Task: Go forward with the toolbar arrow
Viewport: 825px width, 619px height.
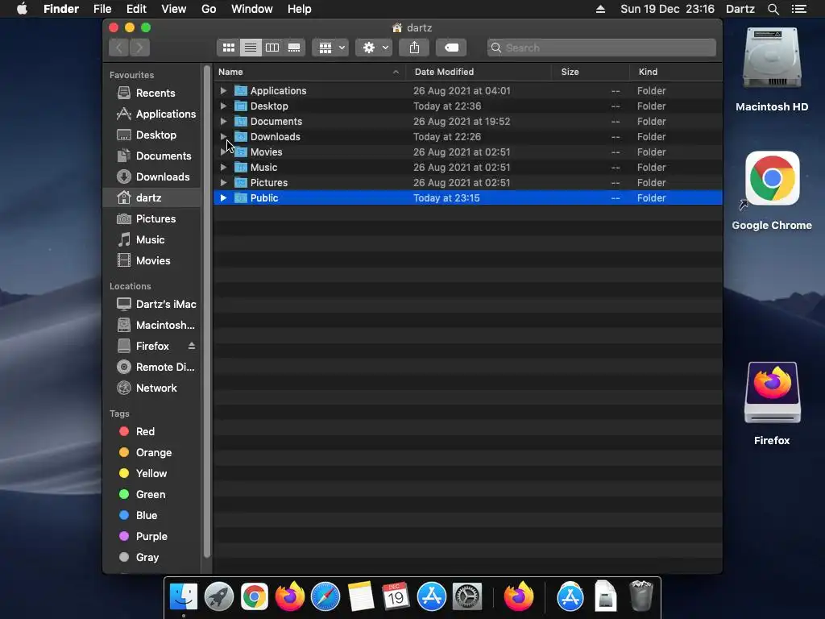Action: (139, 48)
